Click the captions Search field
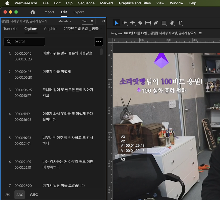Screen dimensions: 220x200 coord(24,42)
